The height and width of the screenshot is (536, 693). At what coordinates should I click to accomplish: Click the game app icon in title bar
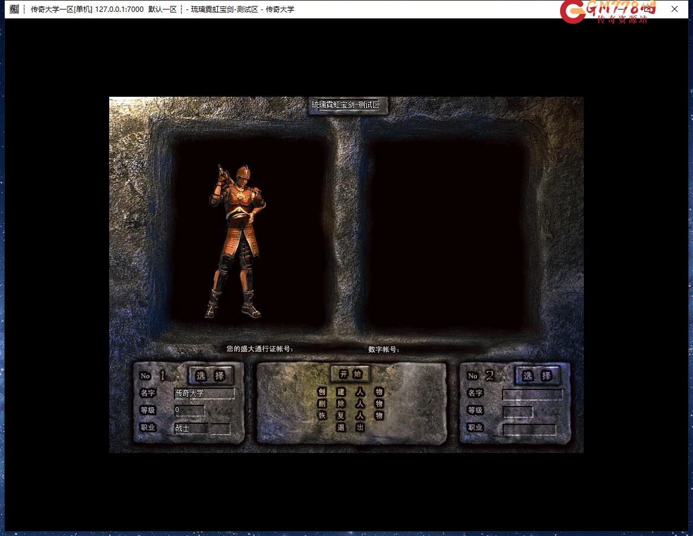(x=14, y=9)
